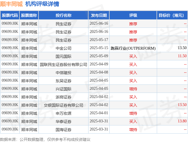Click 09699.HK in the 中金公司 row
188x142 pixels.
pos(10,48)
